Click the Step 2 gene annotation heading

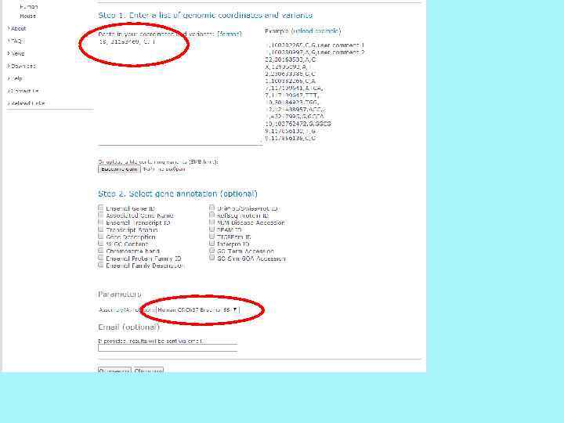click(178, 194)
